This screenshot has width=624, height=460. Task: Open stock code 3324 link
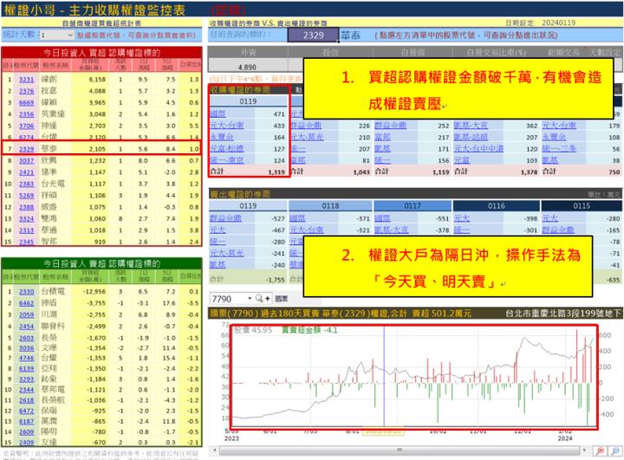click(27, 218)
